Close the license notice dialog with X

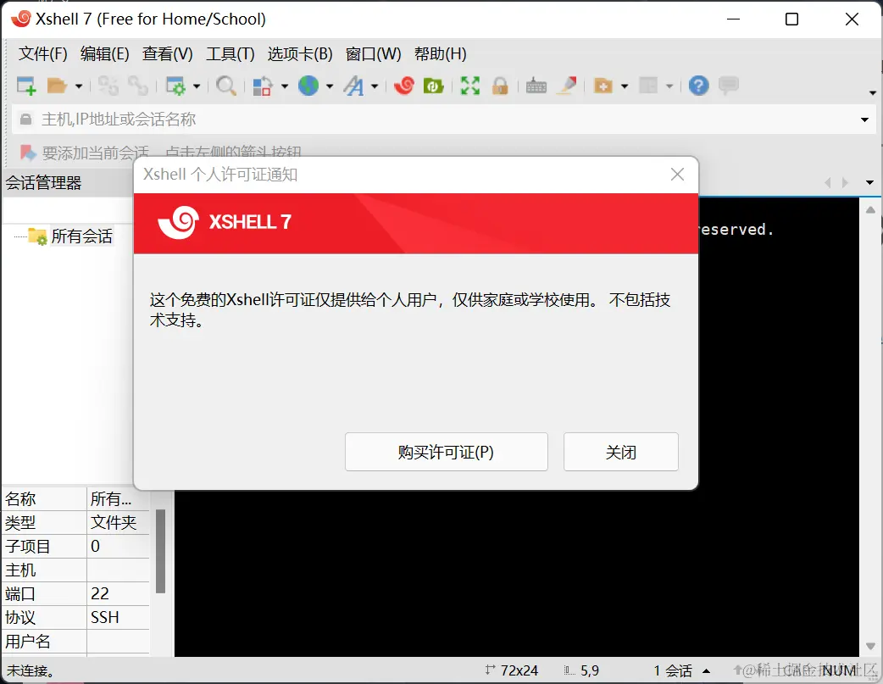pyautogui.click(x=677, y=175)
